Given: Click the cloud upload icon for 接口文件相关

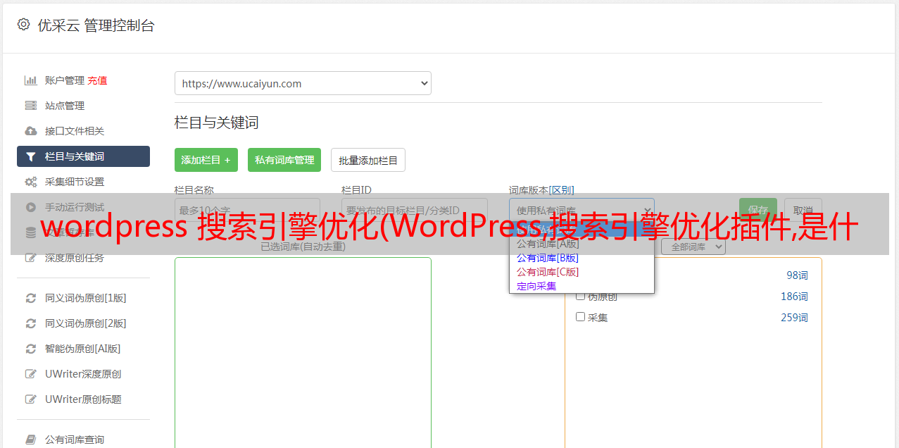Looking at the screenshot, I should [30, 131].
